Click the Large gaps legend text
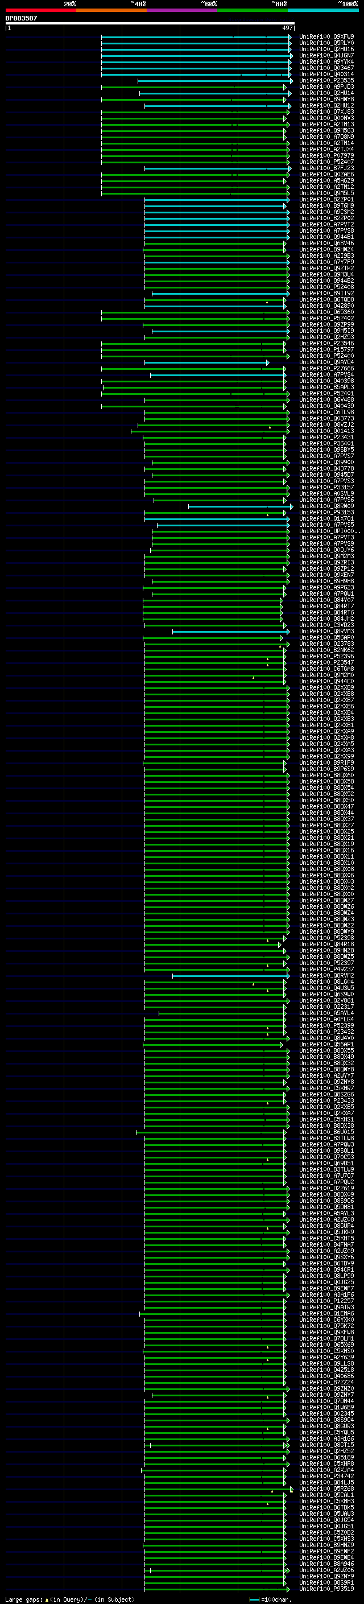364x1604 pixels. (x=70, y=1599)
